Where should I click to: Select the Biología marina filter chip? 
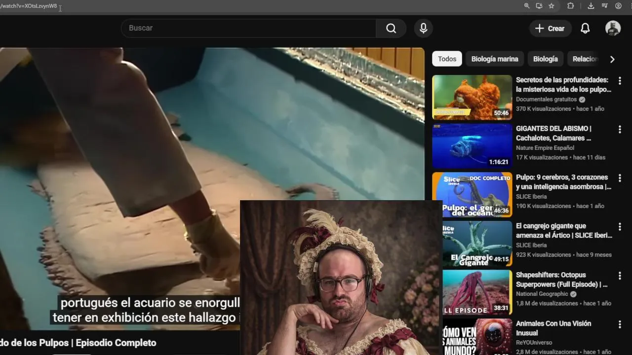tap(495, 59)
